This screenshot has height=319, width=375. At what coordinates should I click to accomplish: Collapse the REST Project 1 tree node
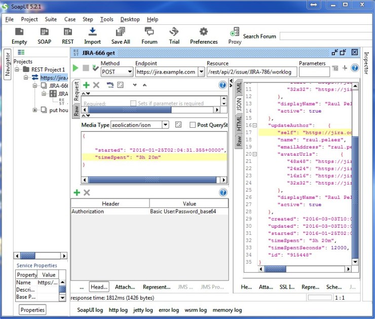17,69
